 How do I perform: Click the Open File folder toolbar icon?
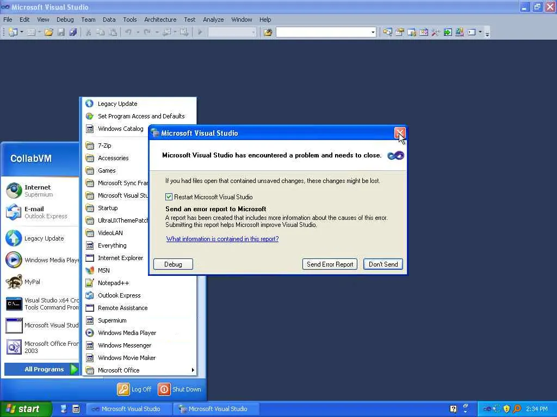pos(48,32)
